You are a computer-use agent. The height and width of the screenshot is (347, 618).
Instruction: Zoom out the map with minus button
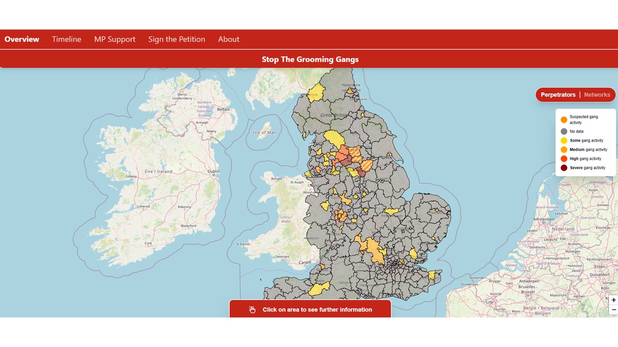tap(613, 309)
